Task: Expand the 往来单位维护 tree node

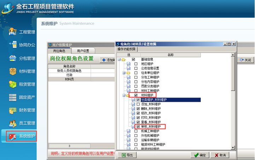Action: tap(124, 73)
